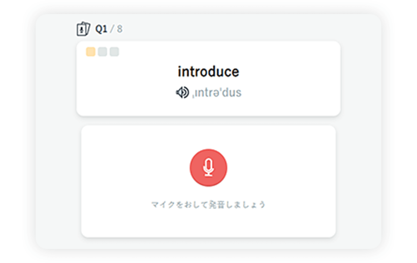Click the gray gap between the two cards
417x263 pixels.
[x=208, y=121]
